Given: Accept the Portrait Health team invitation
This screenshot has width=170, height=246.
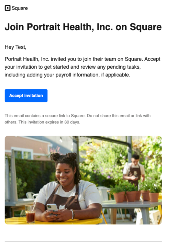Looking at the screenshot, I should [26, 96].
